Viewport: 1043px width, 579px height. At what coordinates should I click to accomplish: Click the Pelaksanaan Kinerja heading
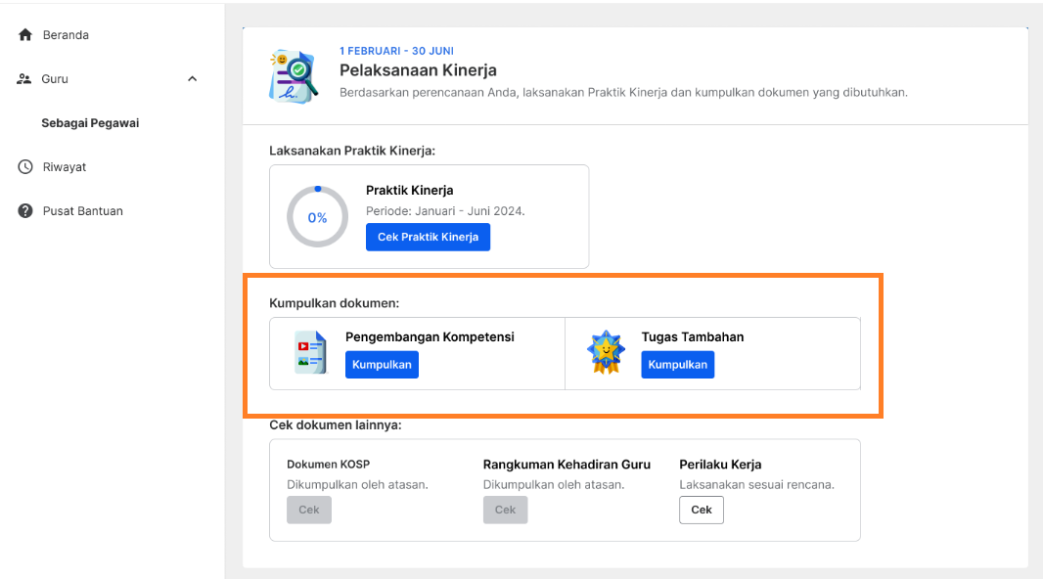point(419,70)
